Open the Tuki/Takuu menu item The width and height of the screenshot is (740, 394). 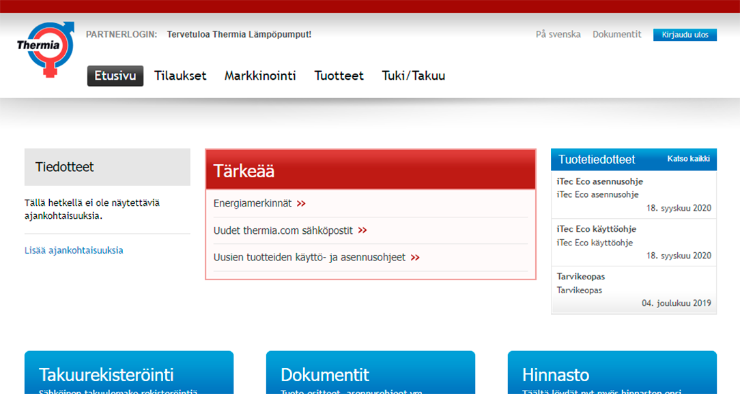click(x=414, y=76)
